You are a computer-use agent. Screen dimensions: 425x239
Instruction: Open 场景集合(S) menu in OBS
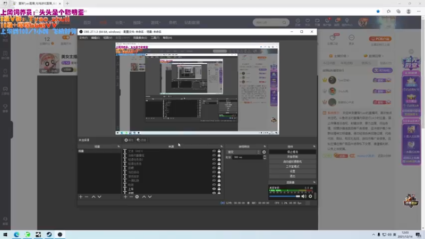tap(140, 38)
